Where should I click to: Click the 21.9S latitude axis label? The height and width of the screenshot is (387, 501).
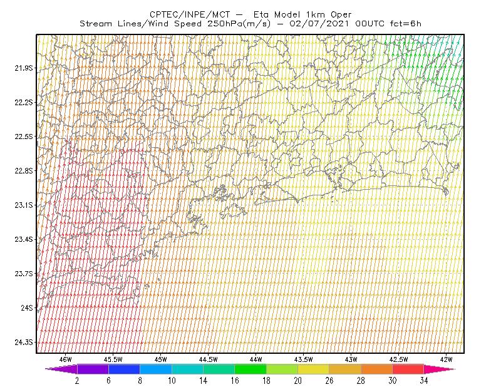(x=24, y=68)
